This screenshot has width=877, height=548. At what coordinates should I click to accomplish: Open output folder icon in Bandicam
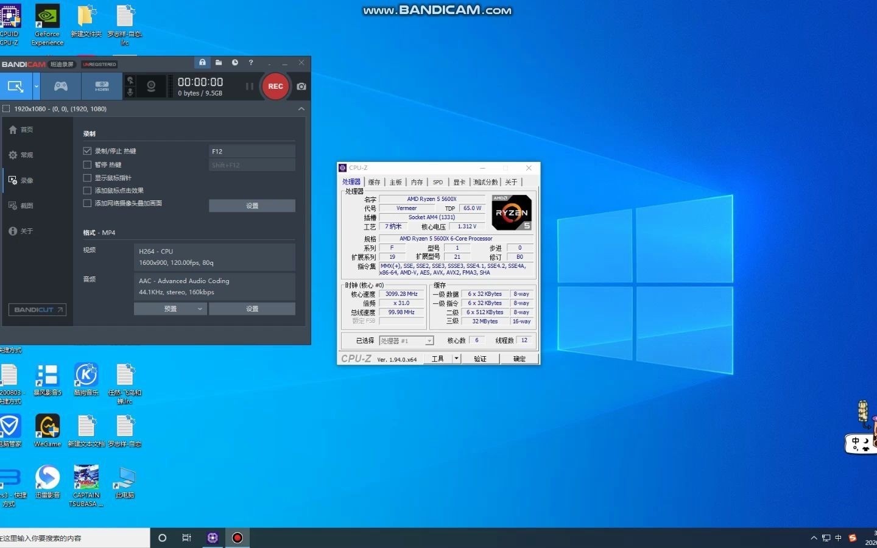point(219,63)
